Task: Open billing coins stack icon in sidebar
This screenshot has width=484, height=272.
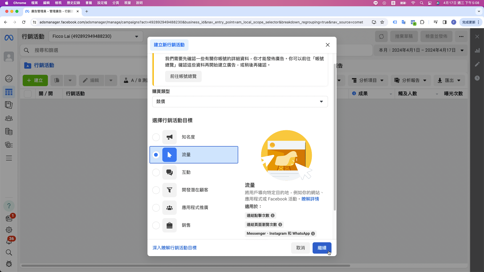Action: tap(9, 131)
